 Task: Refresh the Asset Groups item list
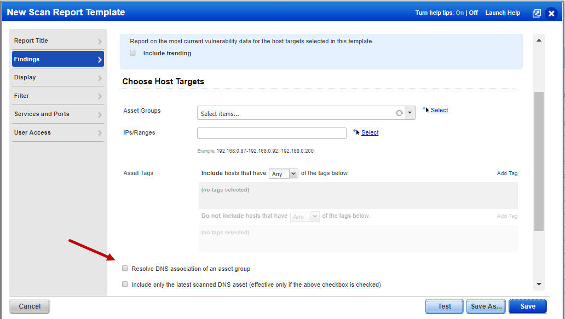coord(400,112)
